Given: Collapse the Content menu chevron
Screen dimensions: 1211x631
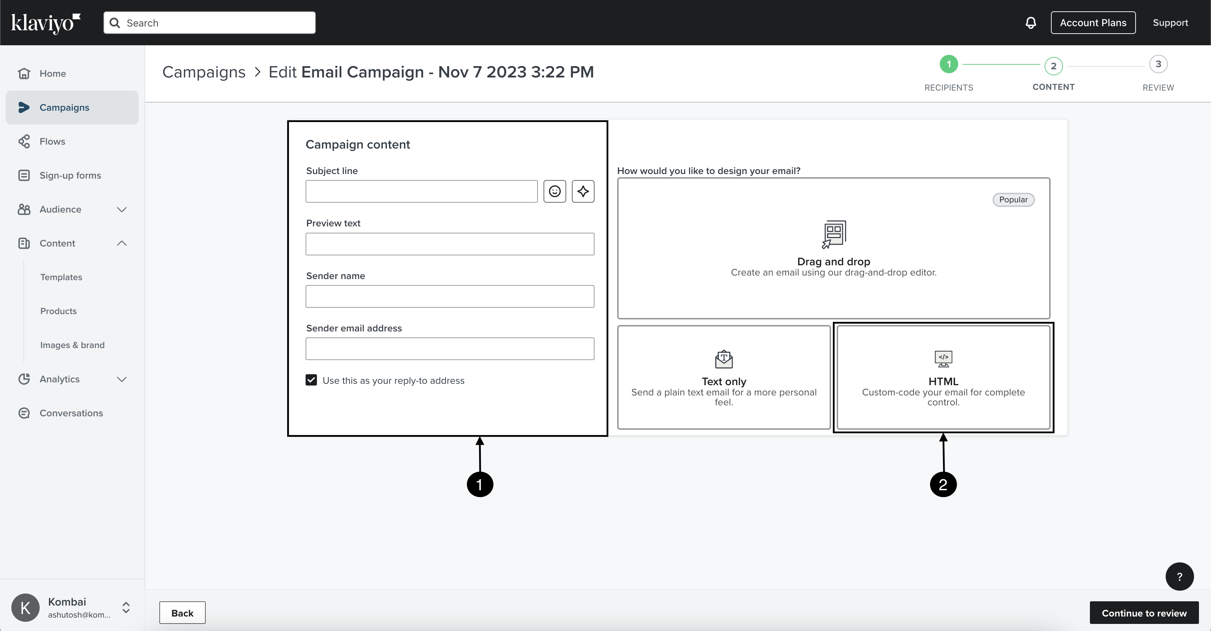Looking at the screenshot, I should click(122, 243).
